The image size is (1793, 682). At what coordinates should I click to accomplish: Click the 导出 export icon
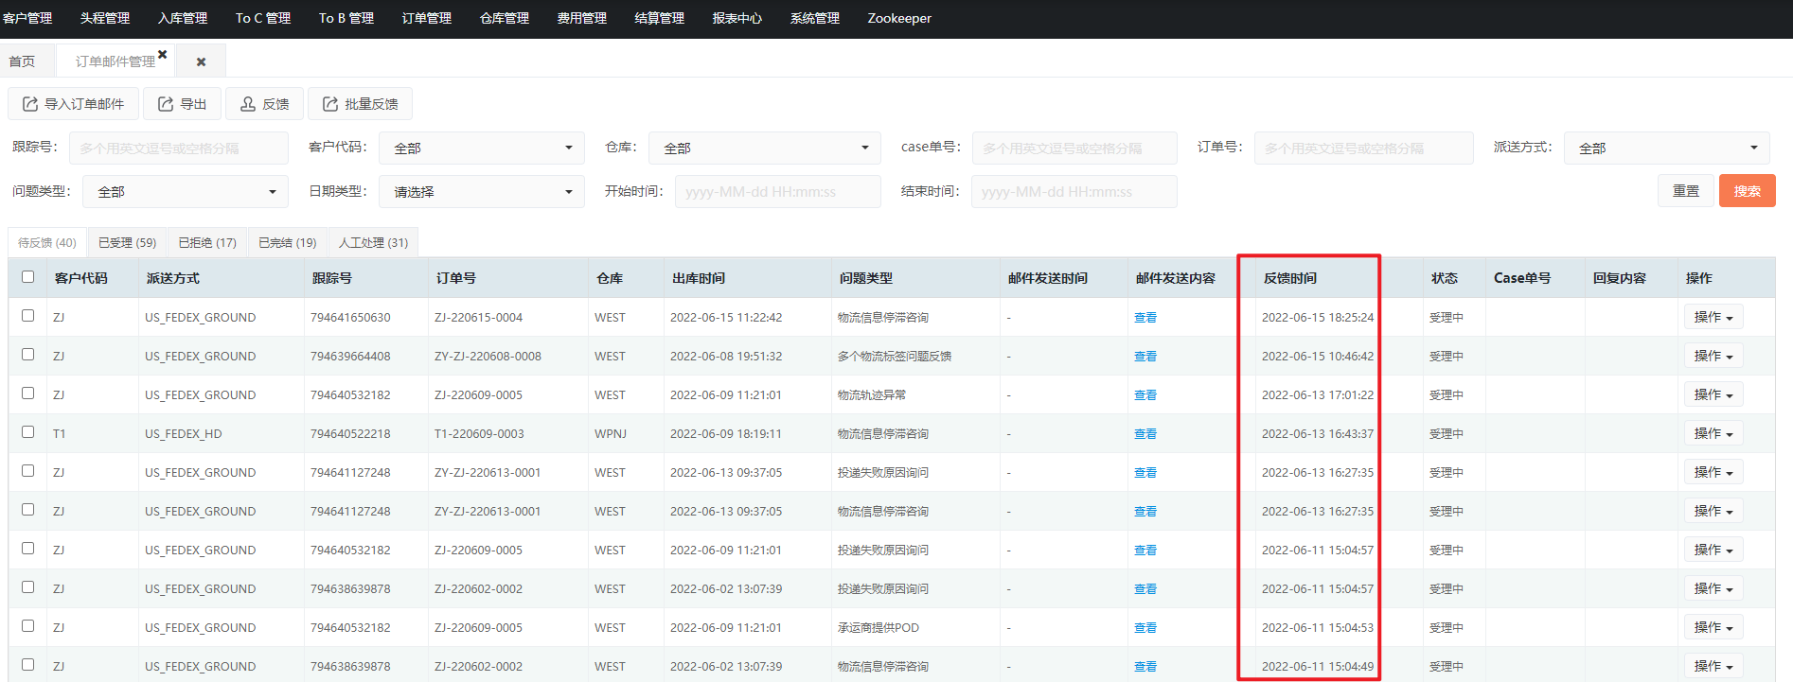[166, 104]
